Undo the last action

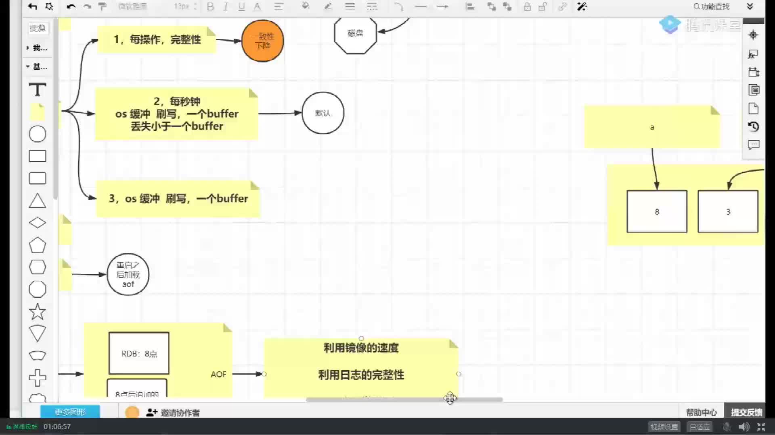[71, 6]
